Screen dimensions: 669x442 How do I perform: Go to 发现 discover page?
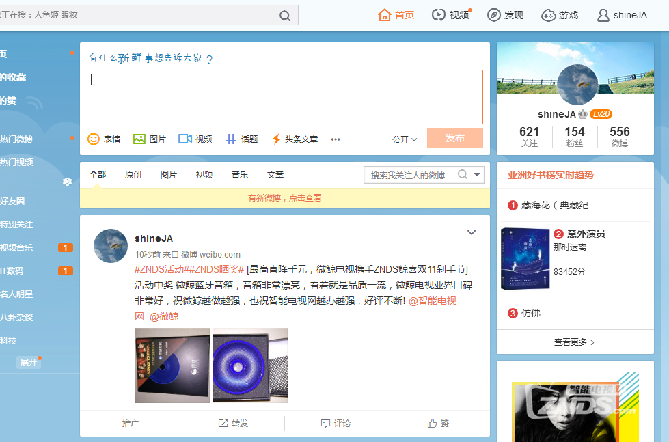click(505, 15)
